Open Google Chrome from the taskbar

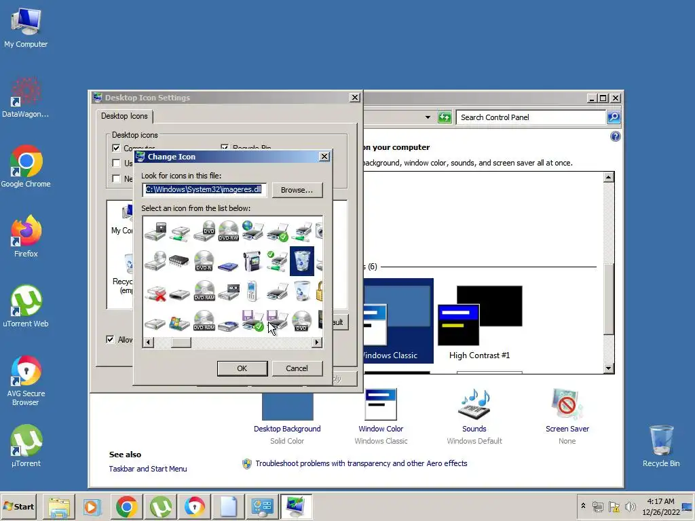point(126,507)
